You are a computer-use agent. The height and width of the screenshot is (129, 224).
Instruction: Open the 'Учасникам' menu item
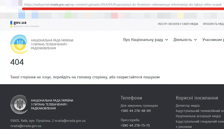click(213, 40)
